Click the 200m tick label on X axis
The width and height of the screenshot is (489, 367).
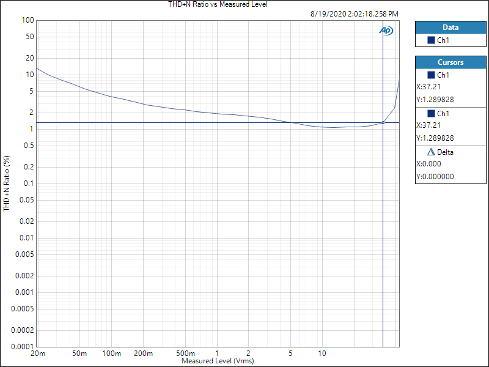(144, 354)
